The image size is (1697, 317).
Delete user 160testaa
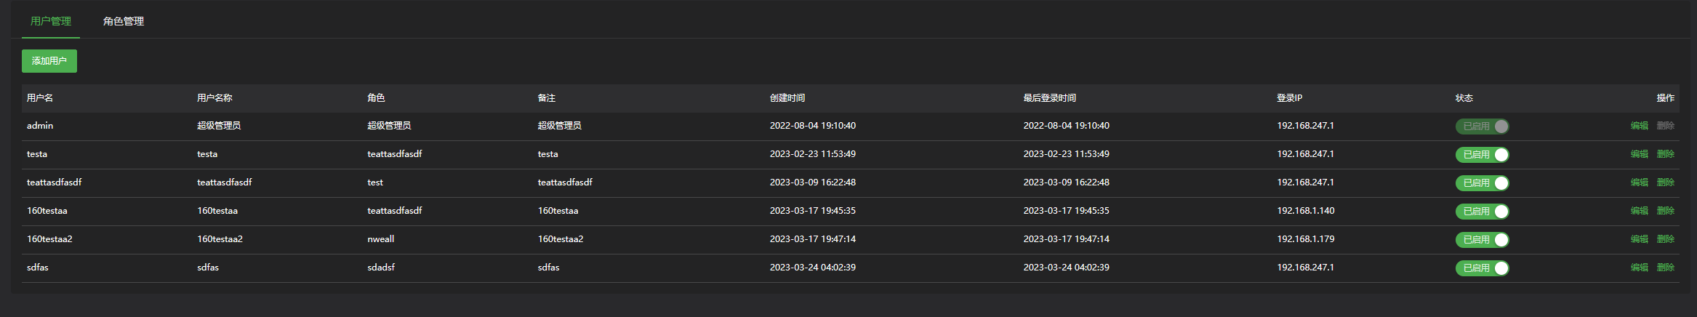click(1665, 211)
